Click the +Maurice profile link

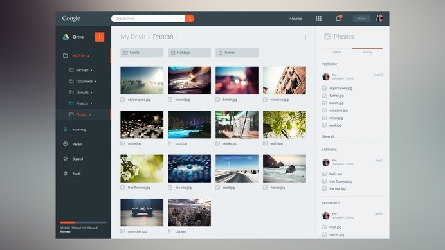295,19
